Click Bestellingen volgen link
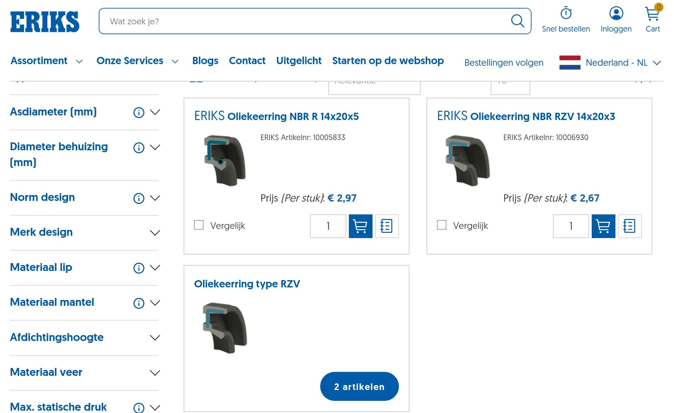Image resolution: width=674 pixels, height=413 pixels. pyautogui.click(x=504, y=62)
